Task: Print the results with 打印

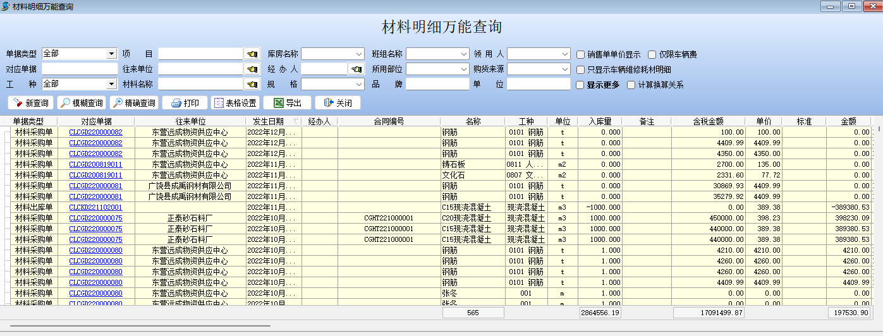Action: click(185, 103)
